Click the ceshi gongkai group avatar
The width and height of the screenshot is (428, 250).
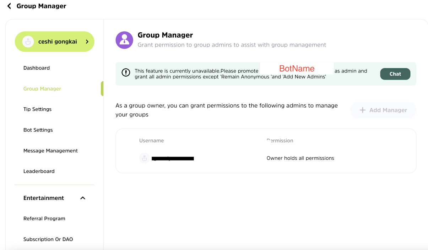point(28,42)
